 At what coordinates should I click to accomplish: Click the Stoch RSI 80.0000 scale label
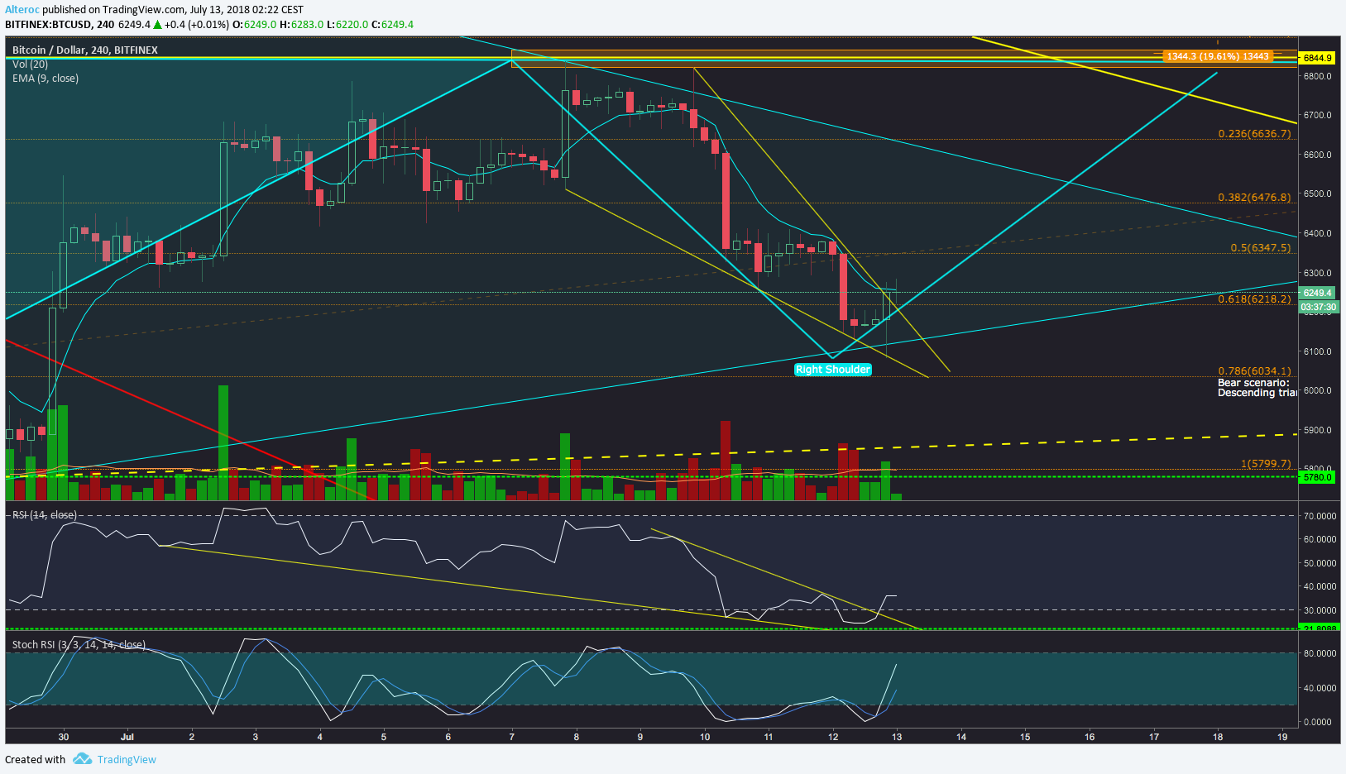tap(1320, 653)
